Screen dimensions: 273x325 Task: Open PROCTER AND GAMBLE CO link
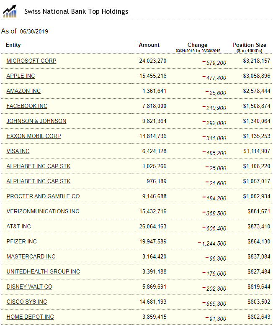(x=43, y=196)
